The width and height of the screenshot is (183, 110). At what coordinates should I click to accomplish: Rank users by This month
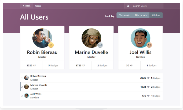[141, 15]
